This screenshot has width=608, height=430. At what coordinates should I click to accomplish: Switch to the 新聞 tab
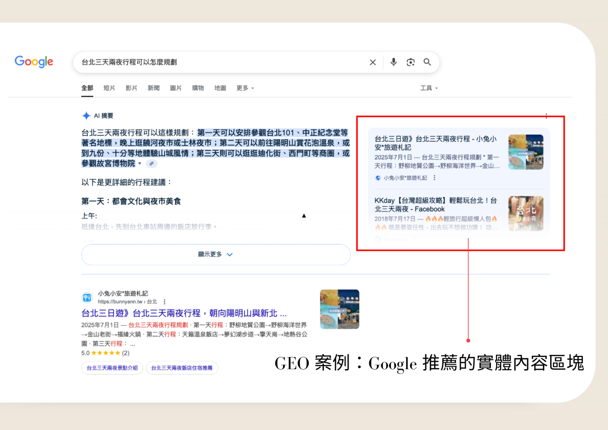click(154, 88)
